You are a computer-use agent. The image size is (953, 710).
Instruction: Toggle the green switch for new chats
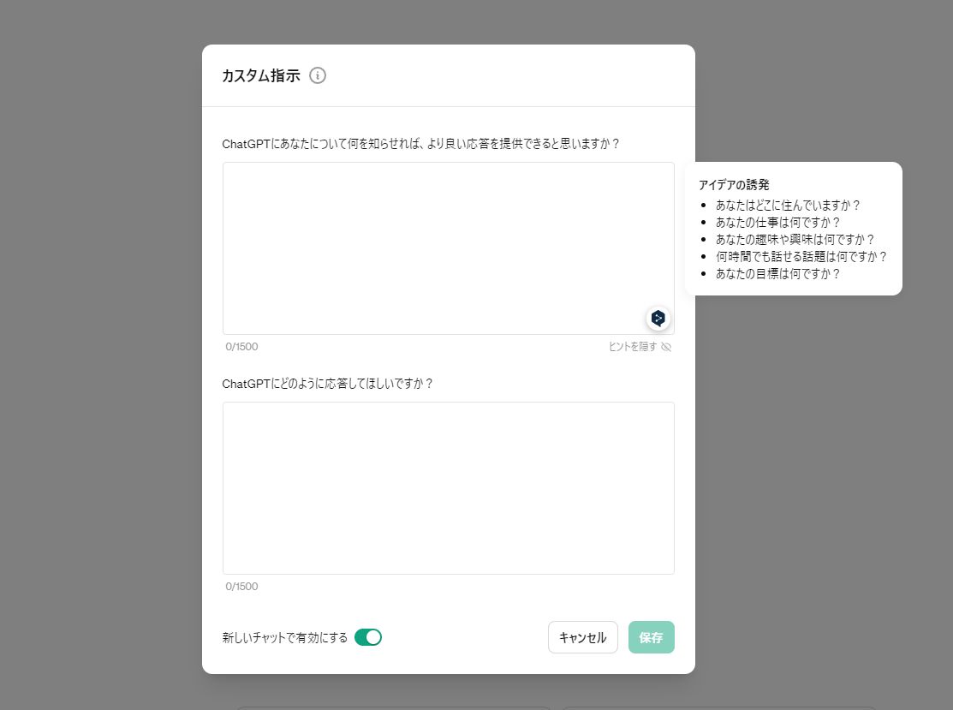(368, 637)
